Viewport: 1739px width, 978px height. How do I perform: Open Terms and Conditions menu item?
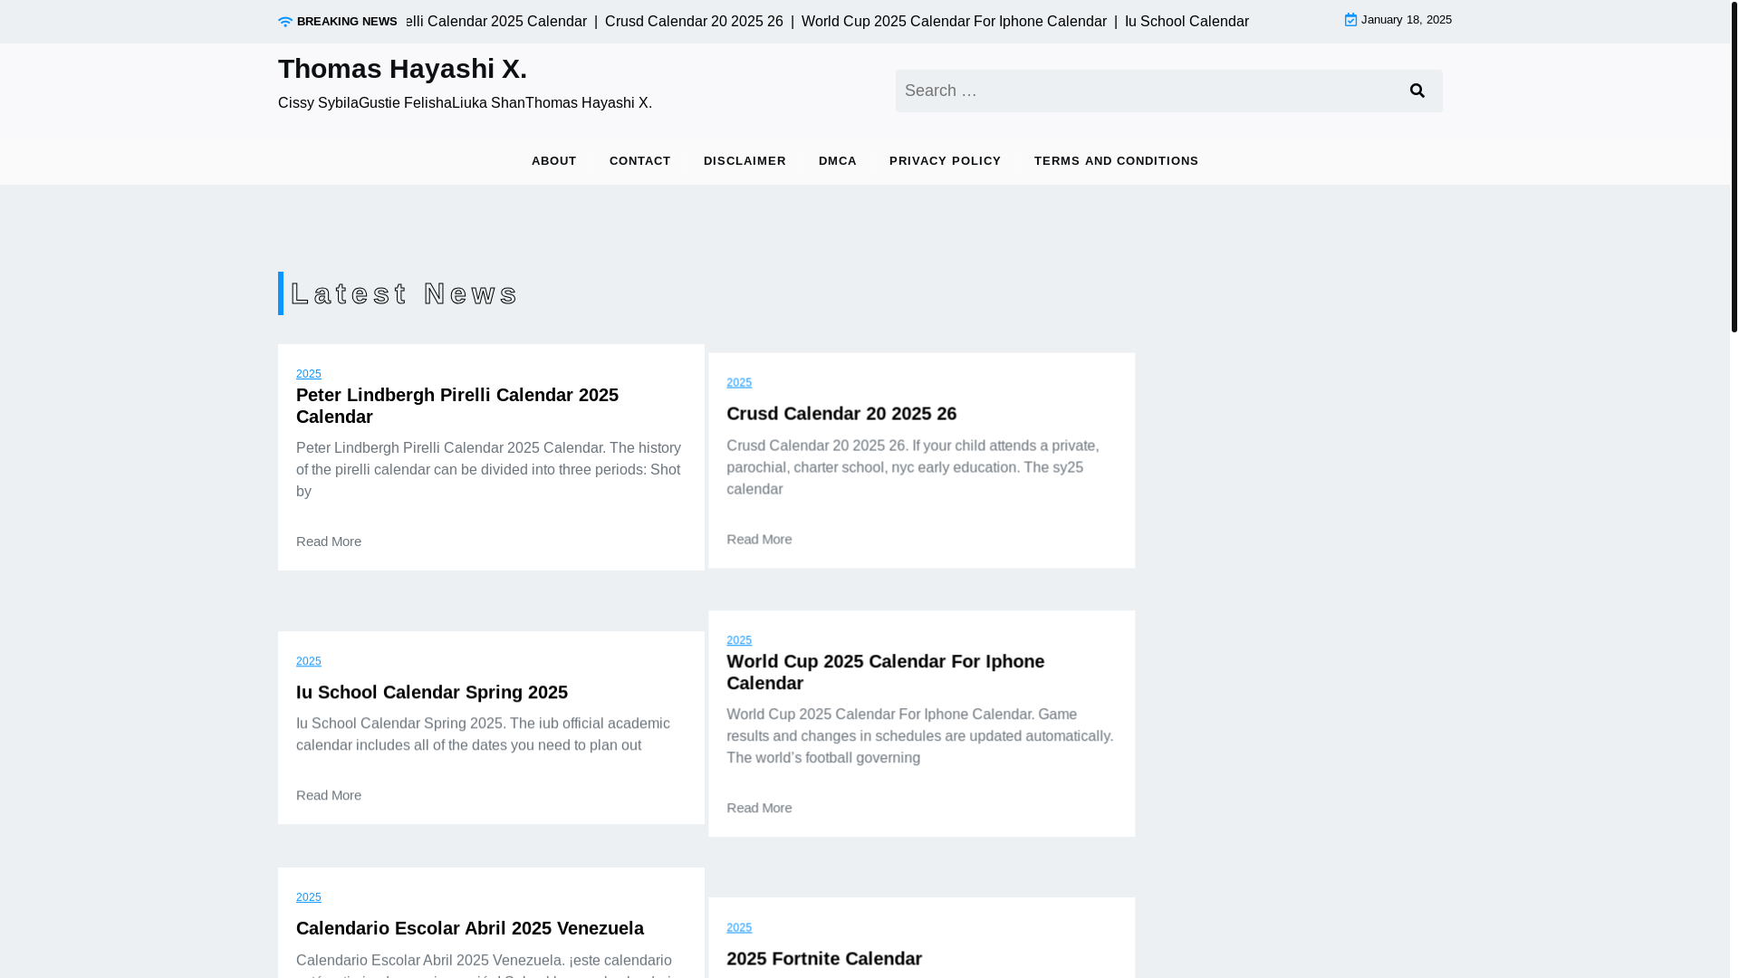click(1116, 161)
